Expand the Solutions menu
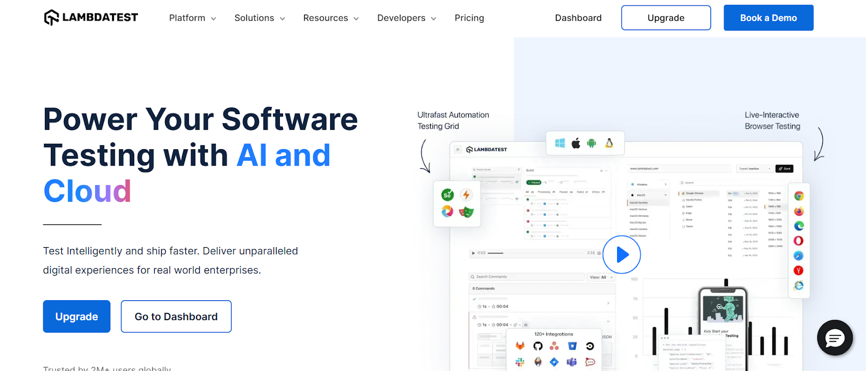The image size is (866, 371). click(260, 18)
